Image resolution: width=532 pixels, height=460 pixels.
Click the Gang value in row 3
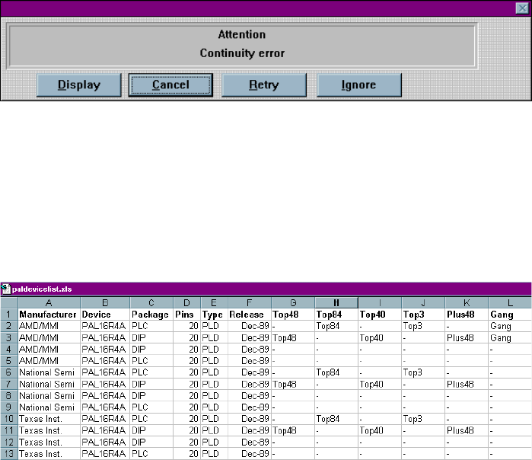click(x=510, y=338)
